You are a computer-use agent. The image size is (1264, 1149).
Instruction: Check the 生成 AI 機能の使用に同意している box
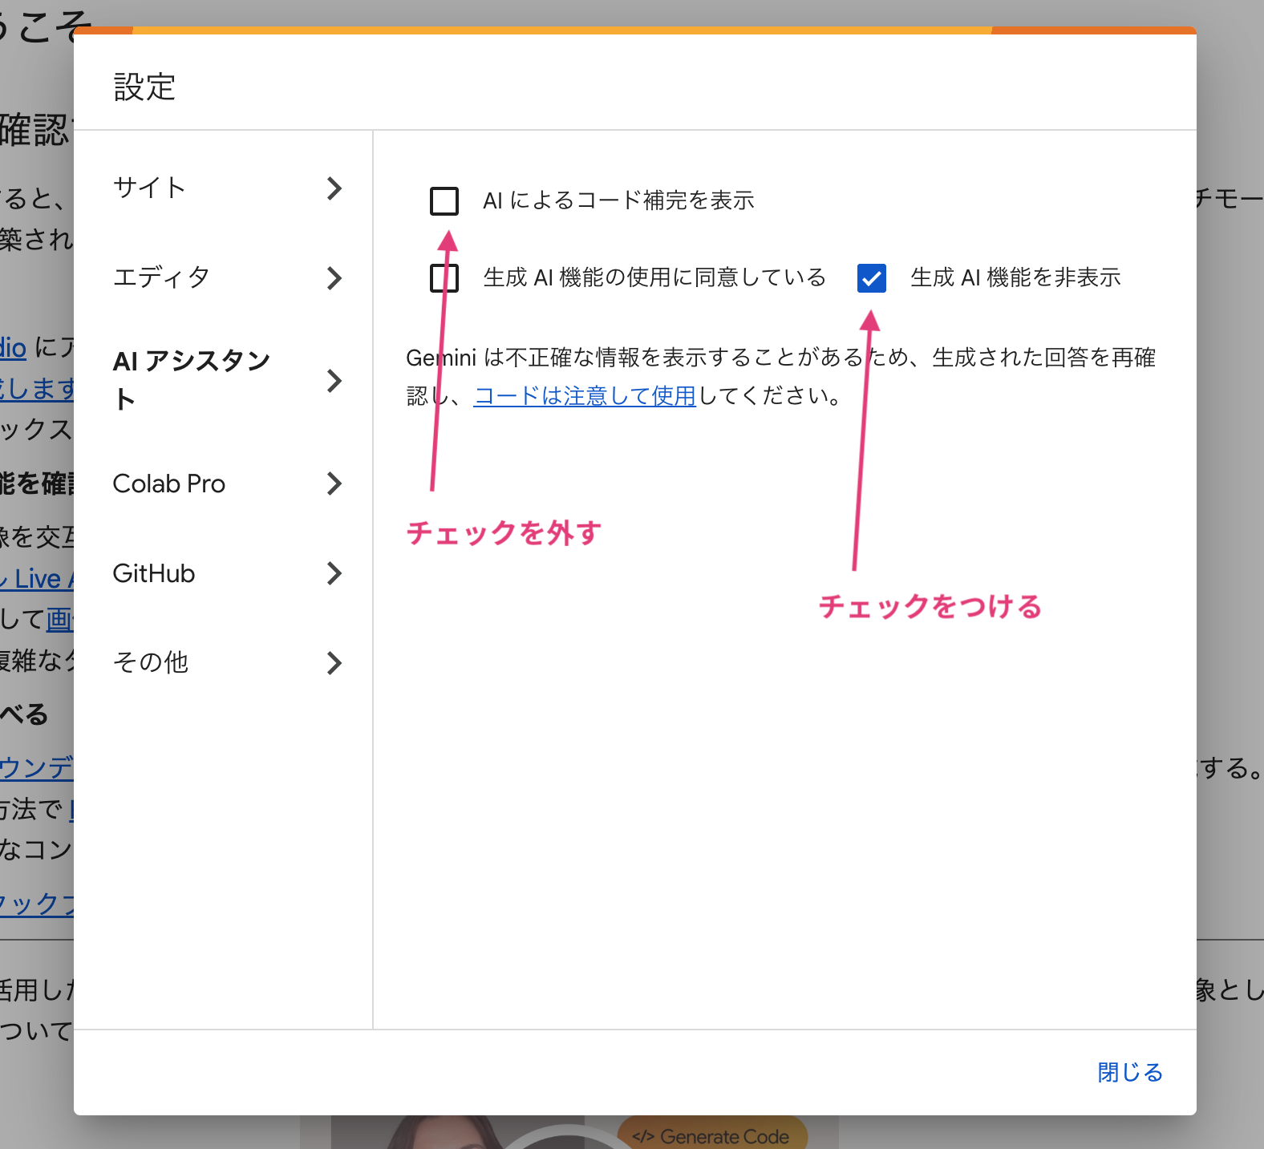(444, 278)
